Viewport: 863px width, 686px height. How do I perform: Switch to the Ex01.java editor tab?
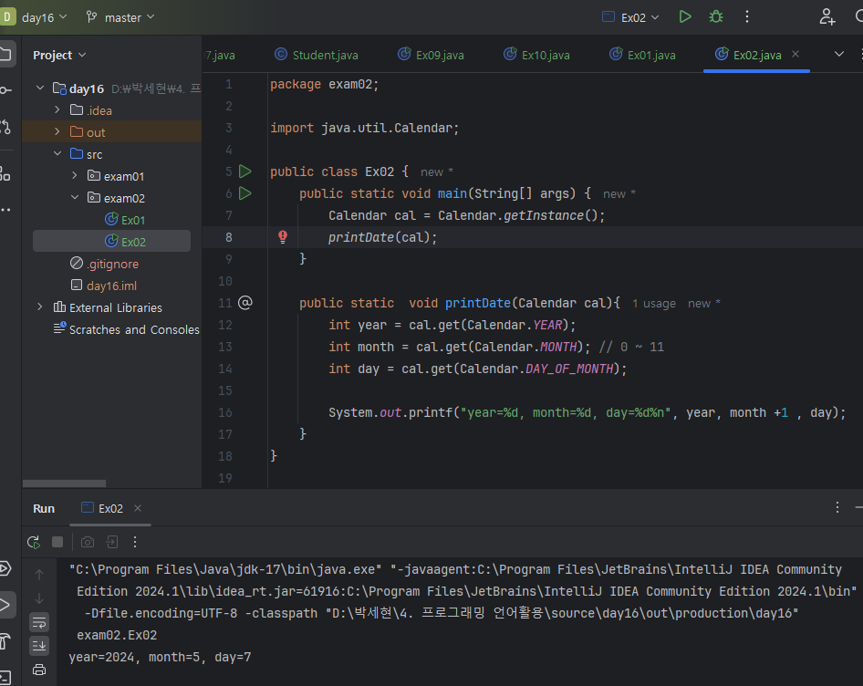click(x=650, y=55)
